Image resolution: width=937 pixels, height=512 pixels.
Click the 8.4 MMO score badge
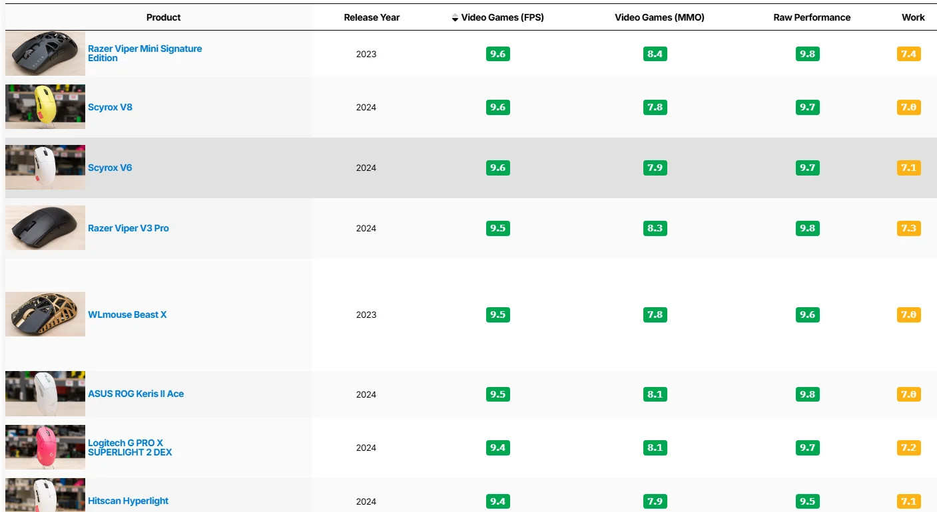tap(655, 54)
